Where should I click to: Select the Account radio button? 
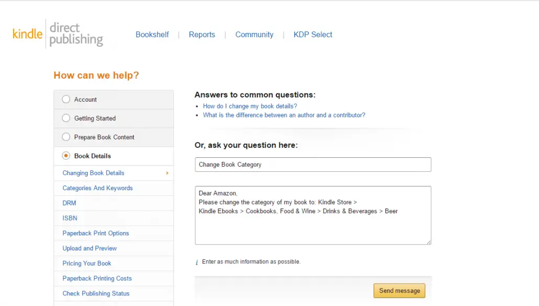pos(66,99)
